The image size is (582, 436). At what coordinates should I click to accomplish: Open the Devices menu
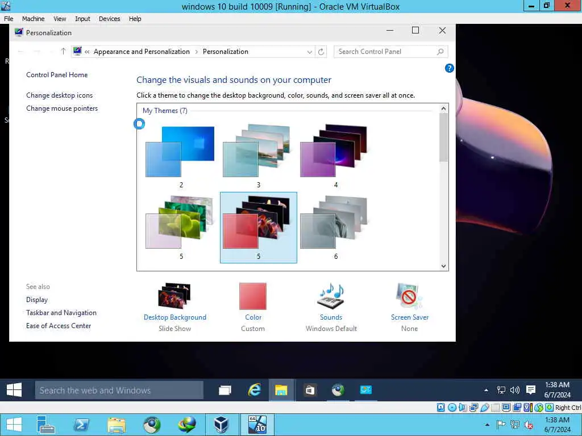[110, 19]
